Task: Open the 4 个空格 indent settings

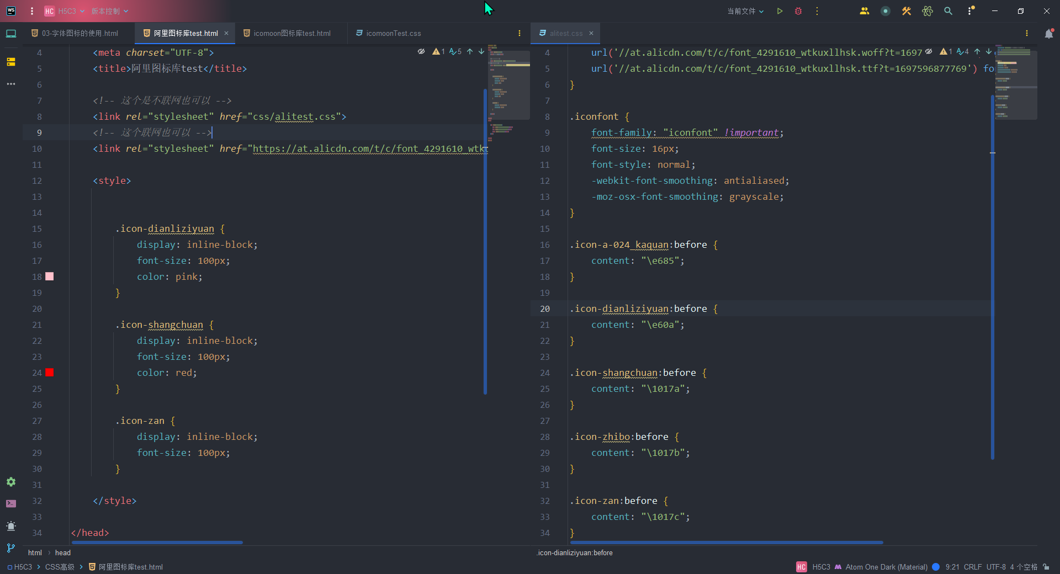Action: coord(1024,567)
